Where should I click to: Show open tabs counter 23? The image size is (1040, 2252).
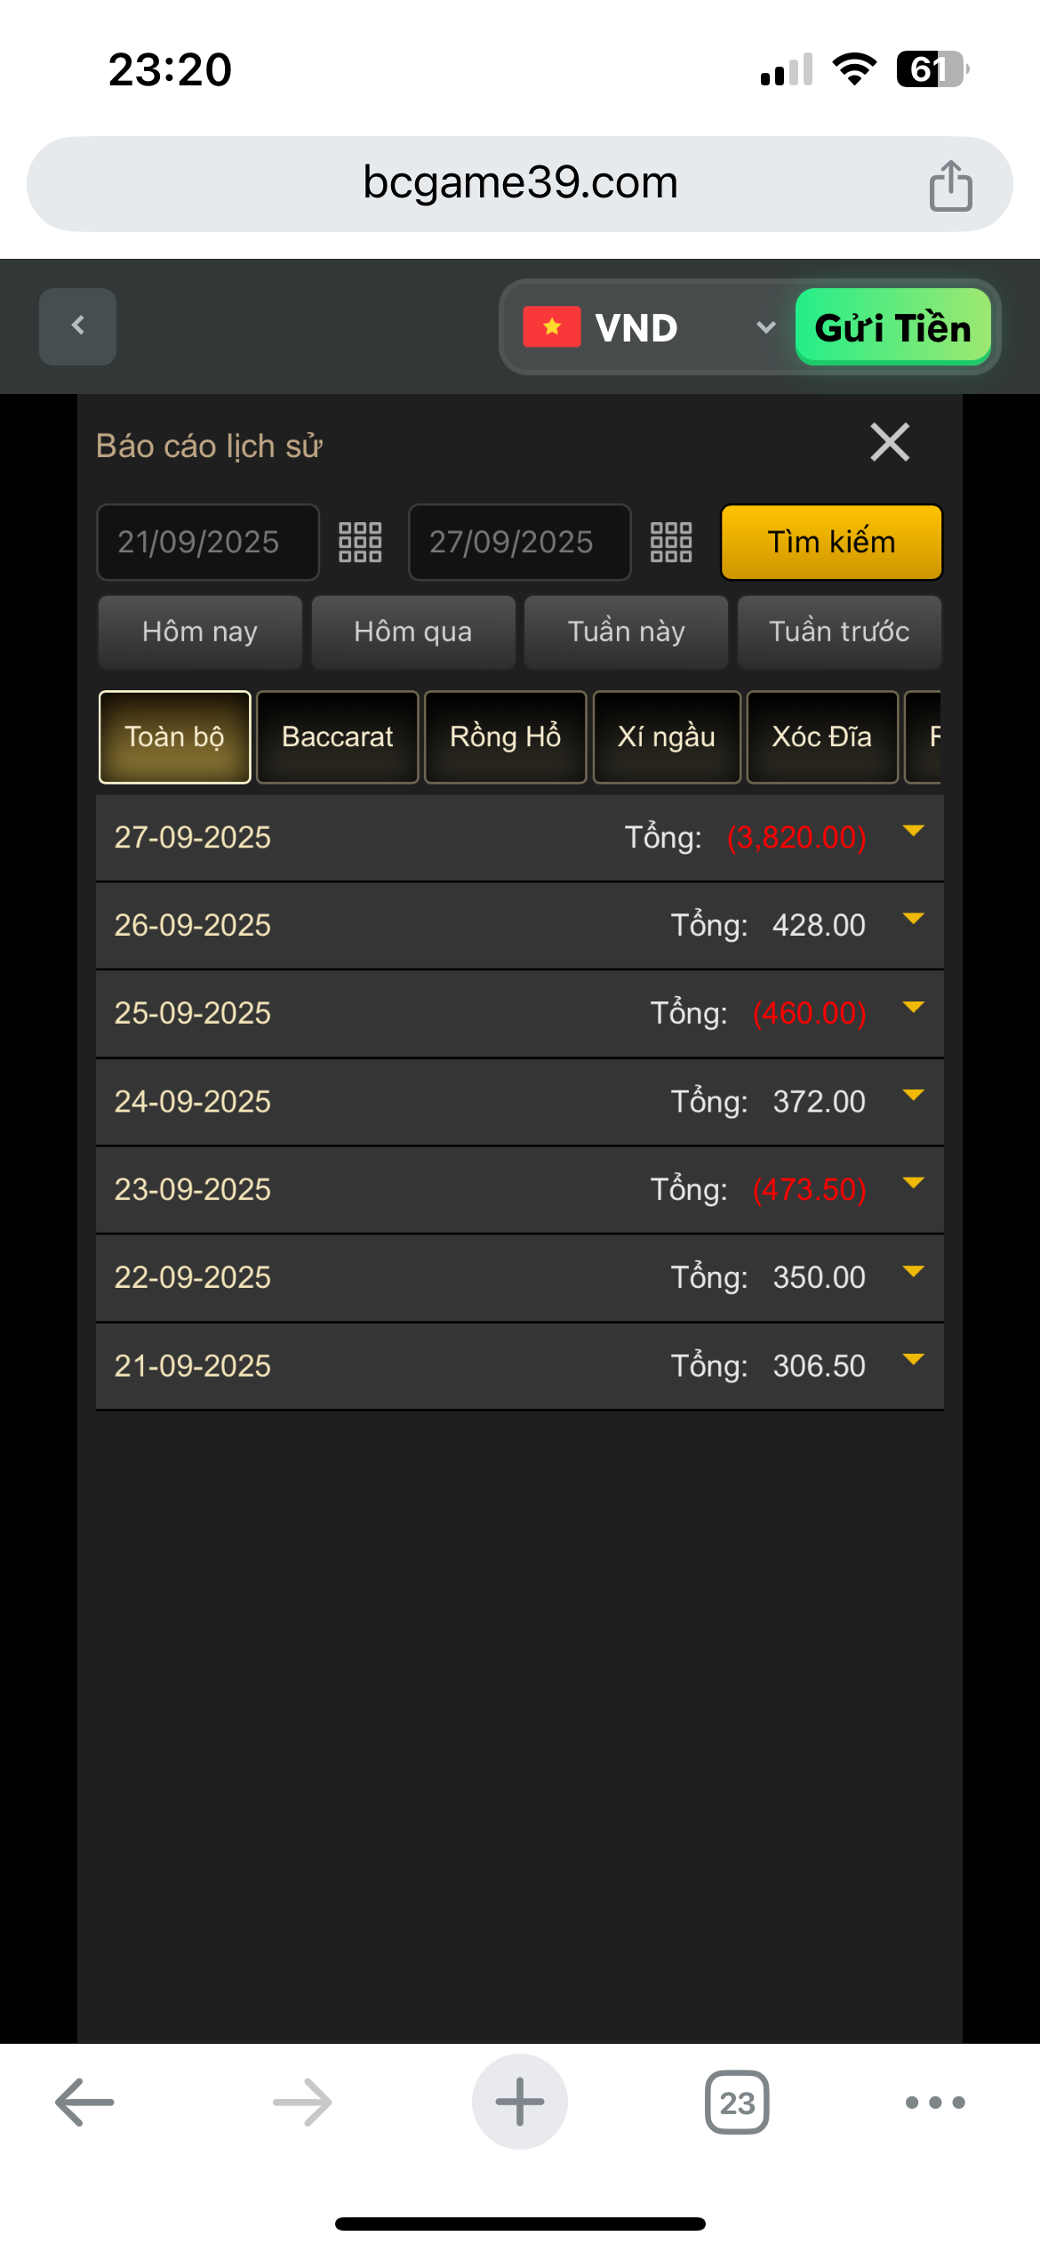coord(737,2102)
